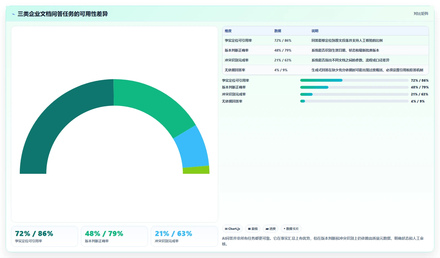Viewport: 440px width, 258px height.
Task: Click progress list value 4% / 9%
Action: point(418,101)
